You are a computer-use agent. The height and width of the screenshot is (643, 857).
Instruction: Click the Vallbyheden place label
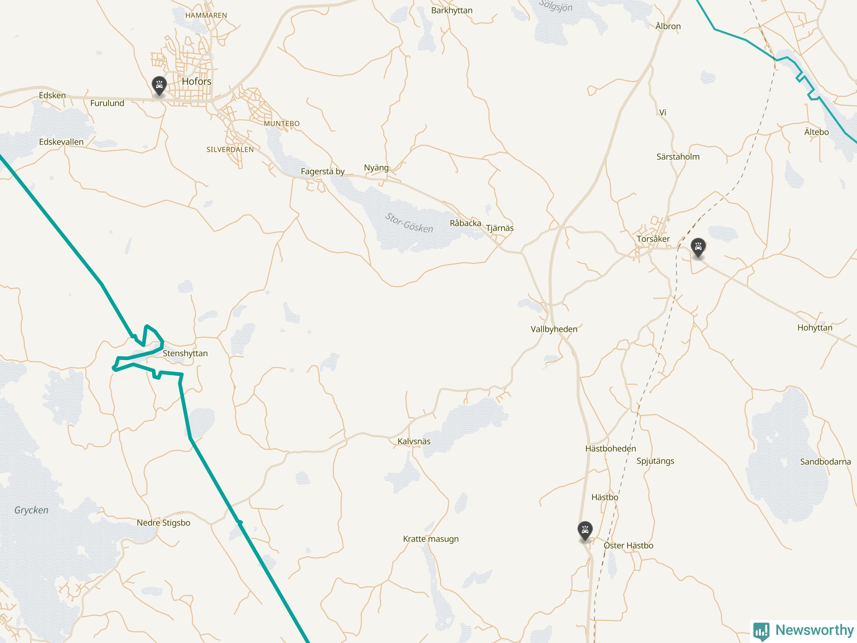point(554,329)
